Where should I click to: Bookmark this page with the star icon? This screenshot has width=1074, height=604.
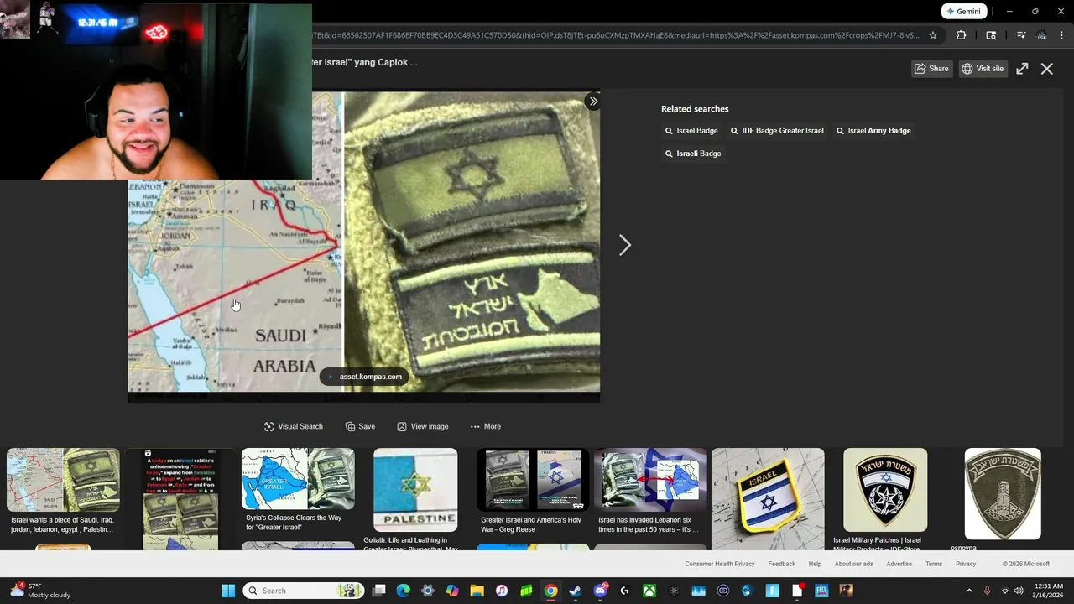pyautogui.click(x=933, y=35)
